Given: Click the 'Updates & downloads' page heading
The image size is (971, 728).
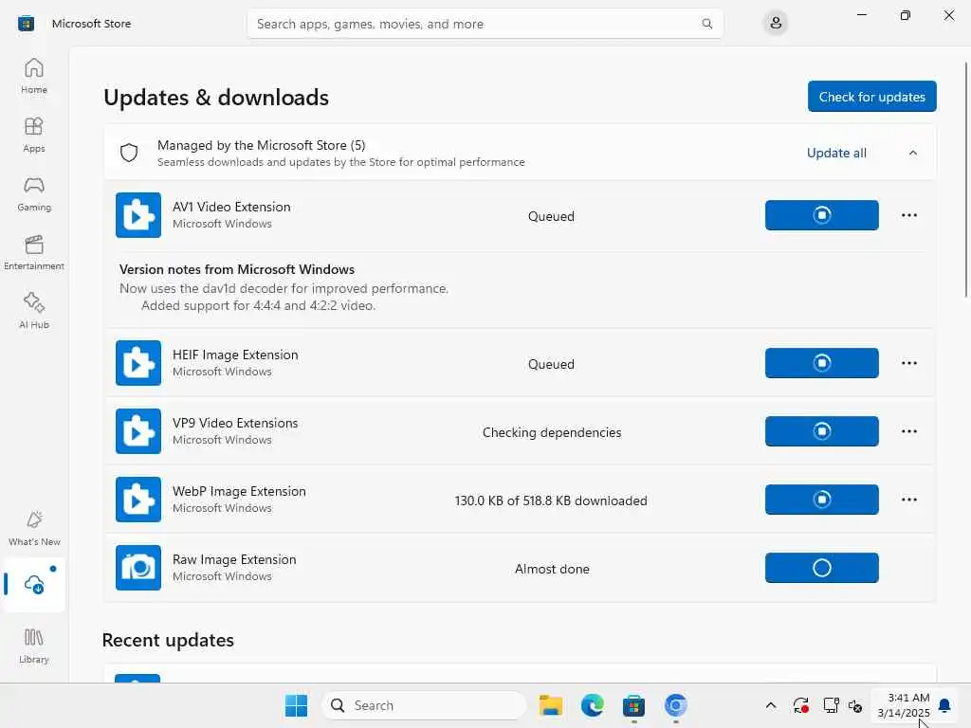Looking at the screenshot, I should click(216, 98).
